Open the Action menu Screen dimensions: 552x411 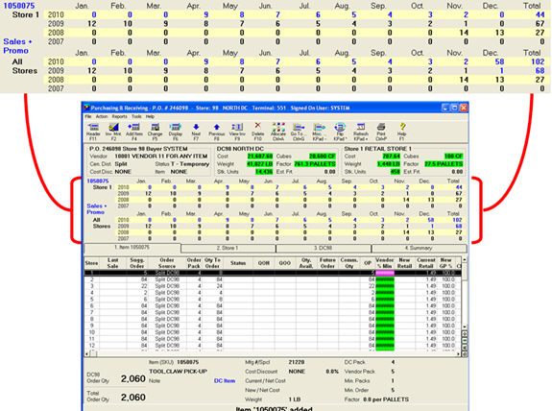pyautogui.click(x=102, y=116)
